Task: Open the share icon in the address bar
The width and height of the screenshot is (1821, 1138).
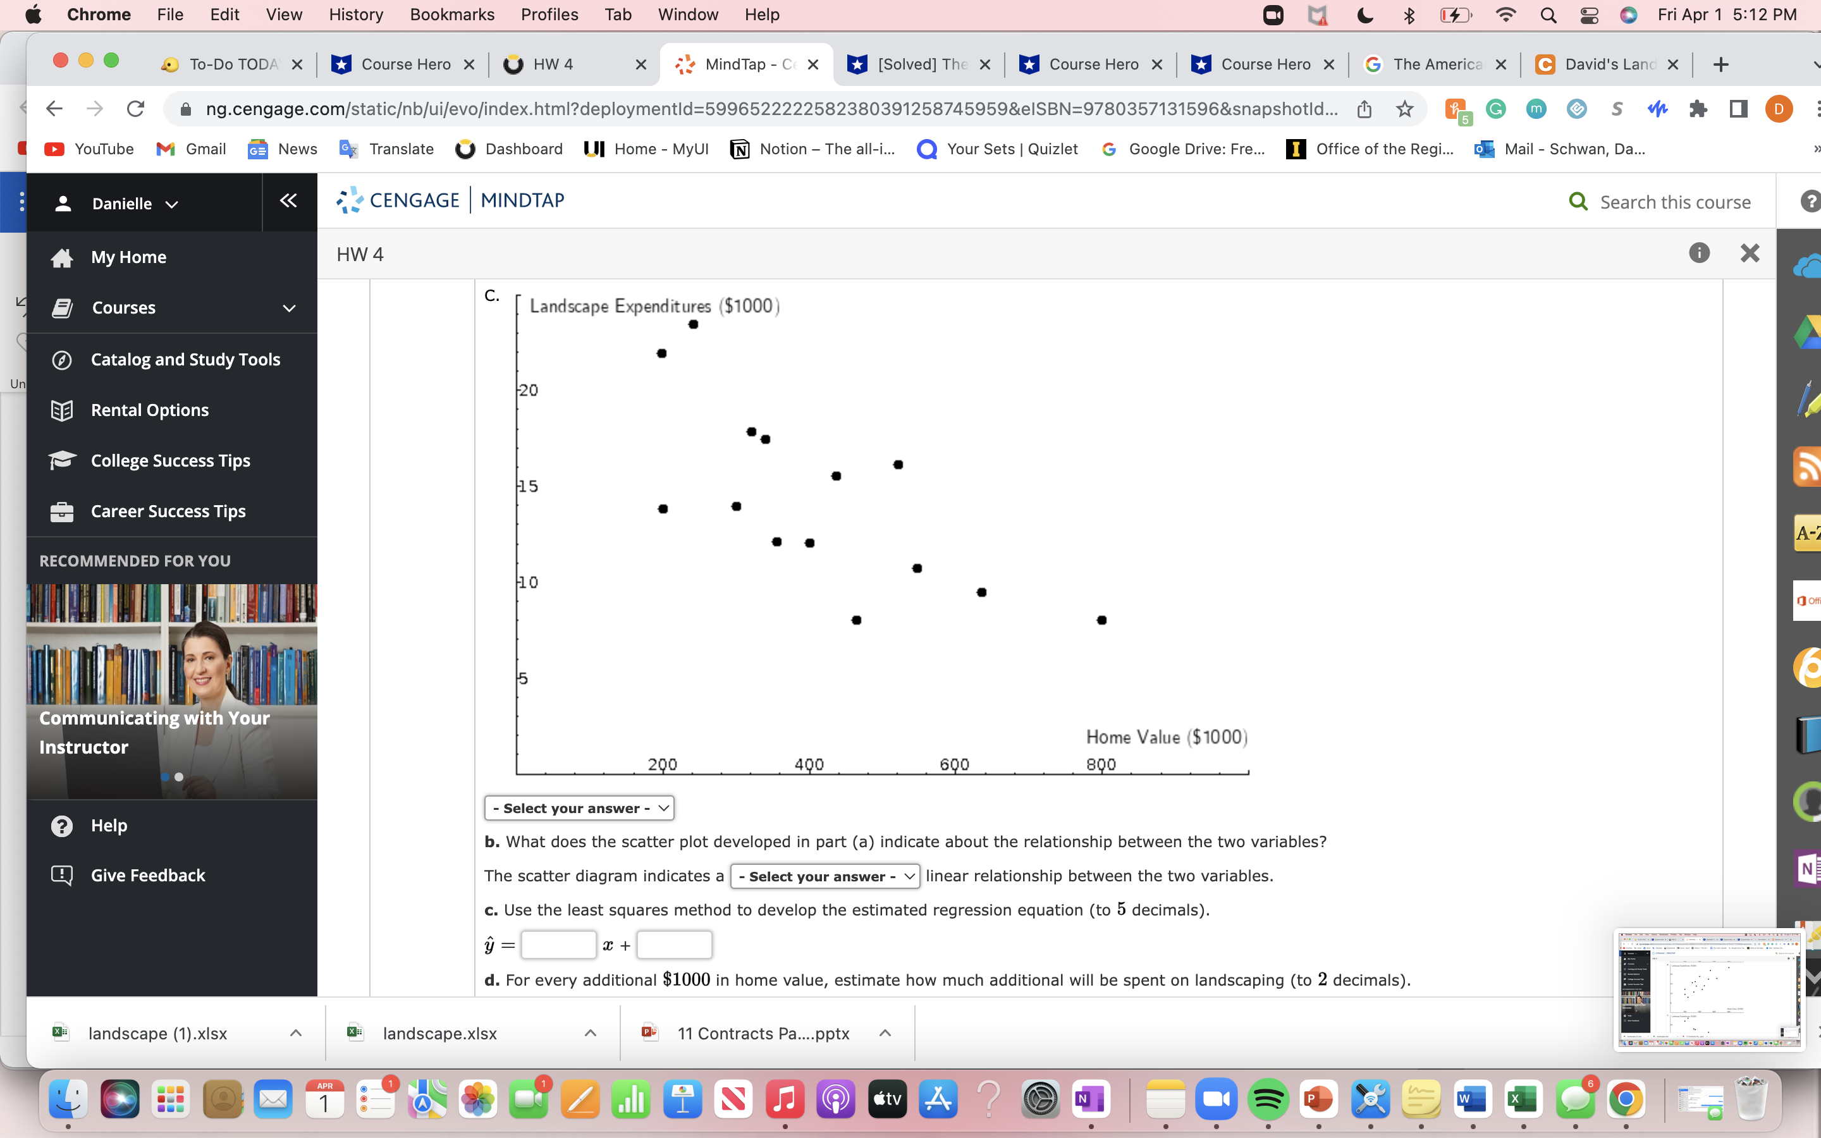Action: pyautogui.click(x=1364, y=108)
